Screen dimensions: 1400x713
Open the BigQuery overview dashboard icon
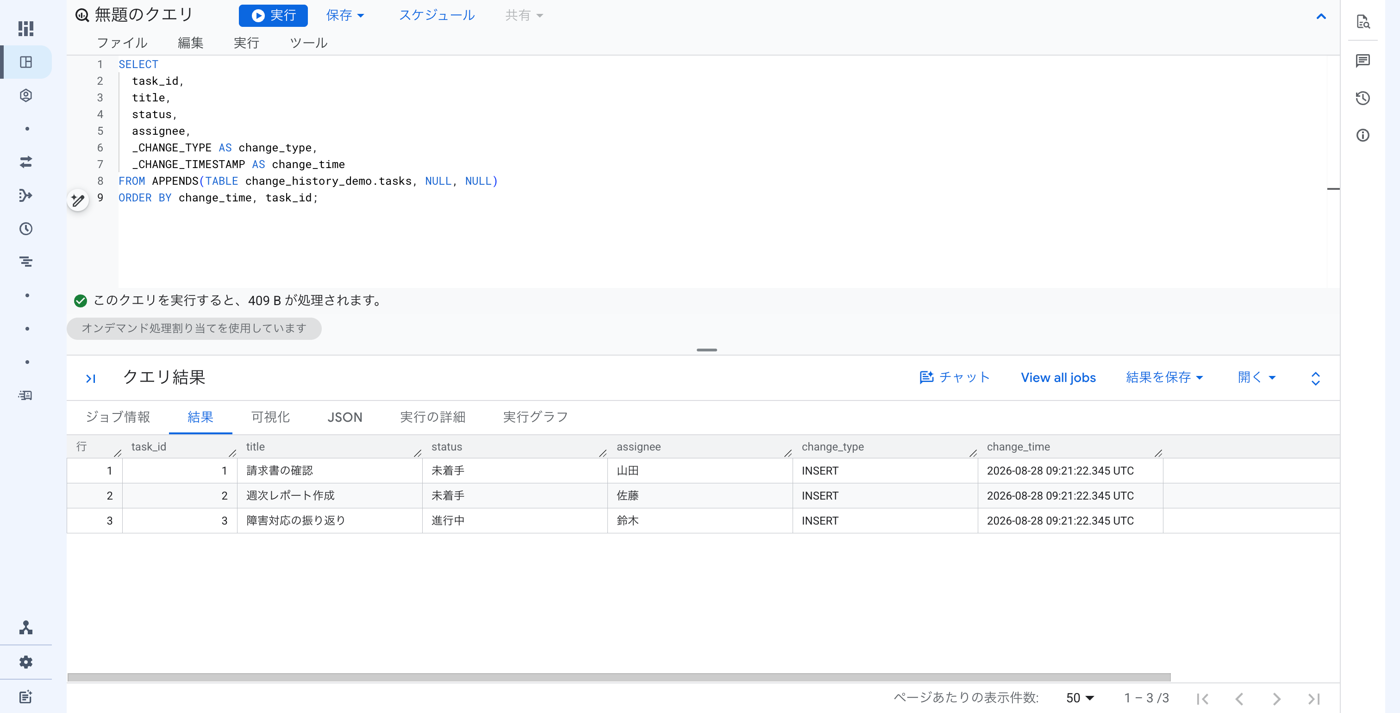(x=25, y=28)
